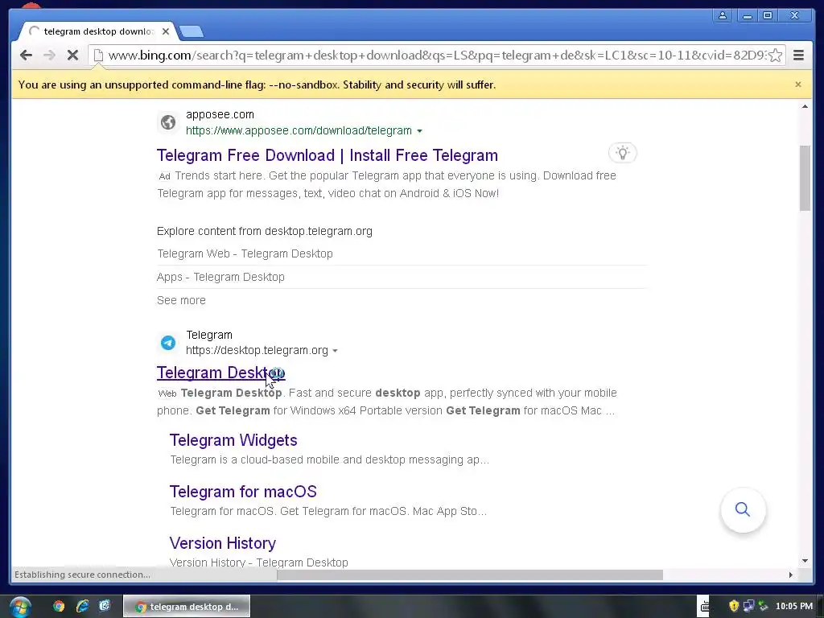Click the apposee.com green URL text
The width and height of the screenshot is (824, 618).
click(x=299, y=131)
